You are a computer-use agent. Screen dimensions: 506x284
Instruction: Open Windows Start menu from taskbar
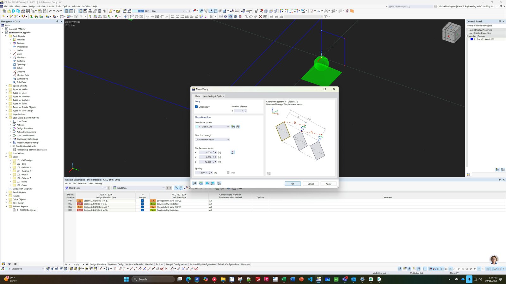point(126,279)
